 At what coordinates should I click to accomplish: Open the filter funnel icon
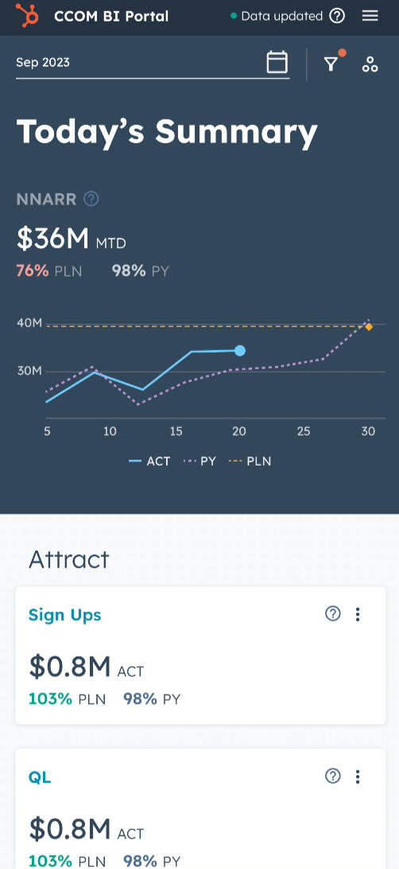pos(331,64)
